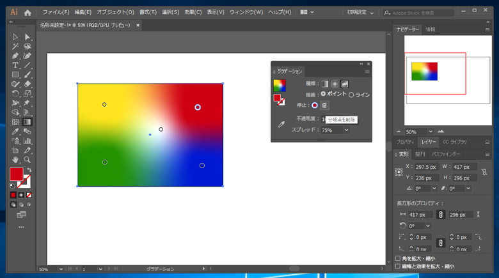Select the Pen tool

[x=15, y=56]
